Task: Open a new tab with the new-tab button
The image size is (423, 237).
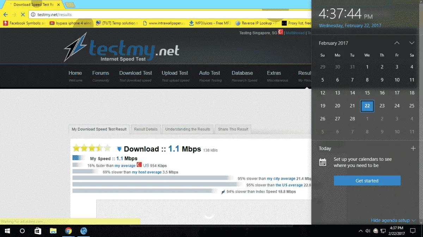Action: pos(70,5)
